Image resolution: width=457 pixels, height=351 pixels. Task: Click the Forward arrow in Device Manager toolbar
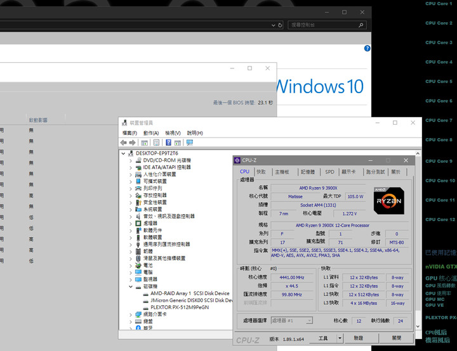(x=132, y=143)
